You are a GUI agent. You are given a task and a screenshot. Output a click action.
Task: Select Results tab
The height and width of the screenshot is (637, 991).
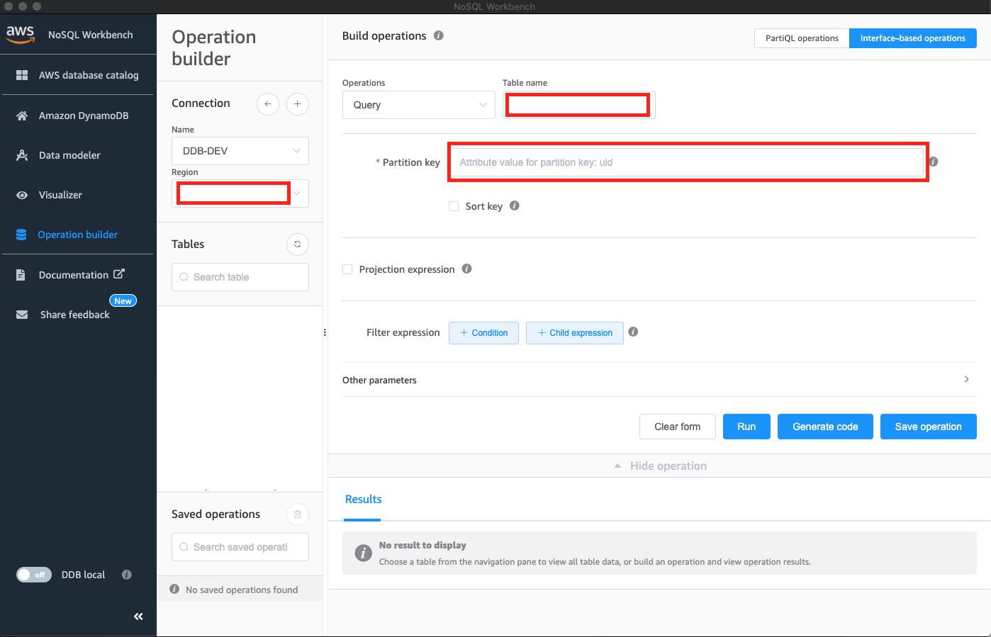(363, 500)
